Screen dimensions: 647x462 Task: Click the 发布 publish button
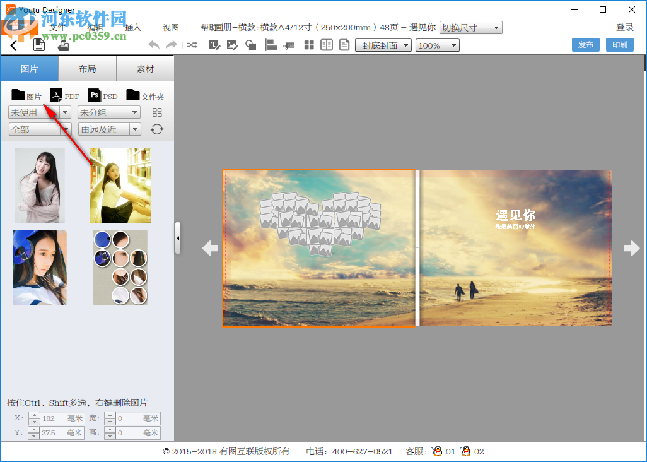coord(585,45)
